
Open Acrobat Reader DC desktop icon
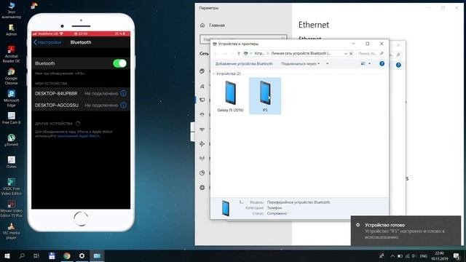pyautogui.click(x=12, y=55)
